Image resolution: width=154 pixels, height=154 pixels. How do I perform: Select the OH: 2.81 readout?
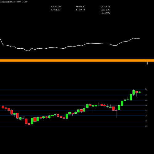coord(105,10)
